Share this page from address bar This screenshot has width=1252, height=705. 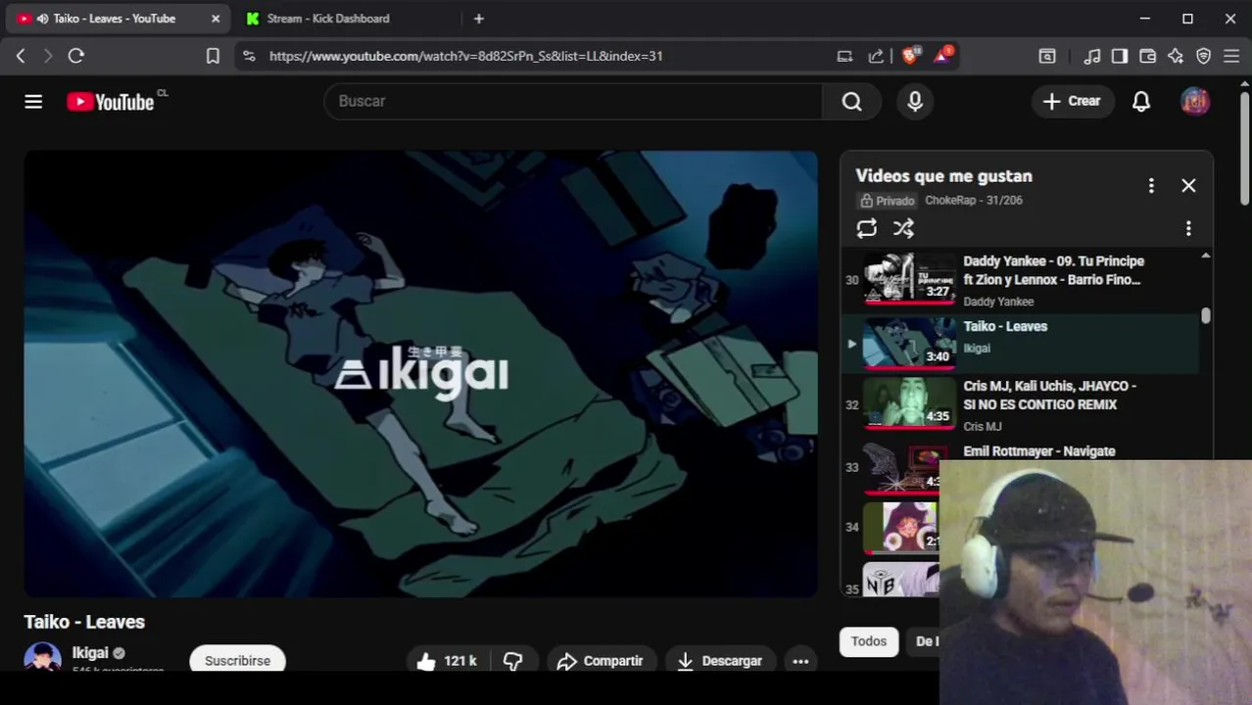pyautogui.click(x=876, y=56)
